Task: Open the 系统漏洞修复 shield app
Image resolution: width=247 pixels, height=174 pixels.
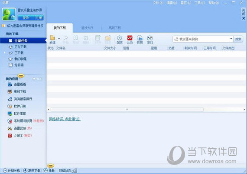Action: point(26,121)
